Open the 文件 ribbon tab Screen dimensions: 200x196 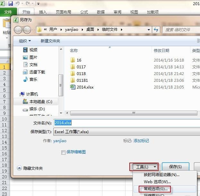[x=8, y=12]
